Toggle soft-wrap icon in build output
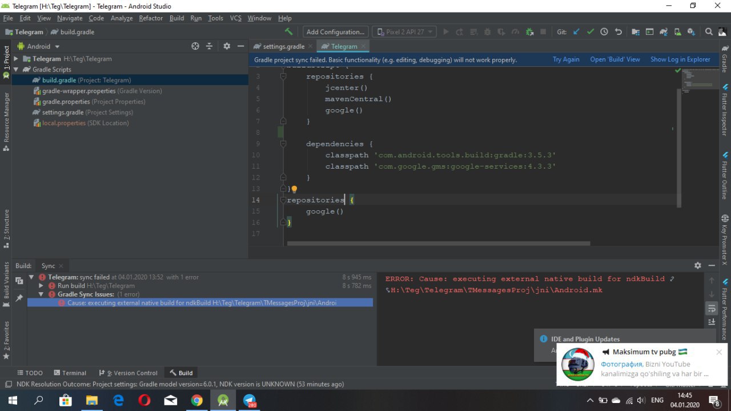The image size is (731, 411). [x=712, y=309]
